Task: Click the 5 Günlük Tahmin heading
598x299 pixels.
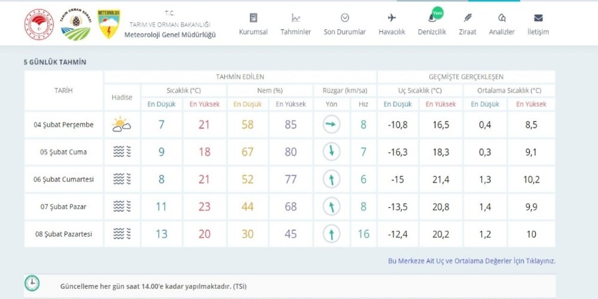Action: click(x=55, y=62)
